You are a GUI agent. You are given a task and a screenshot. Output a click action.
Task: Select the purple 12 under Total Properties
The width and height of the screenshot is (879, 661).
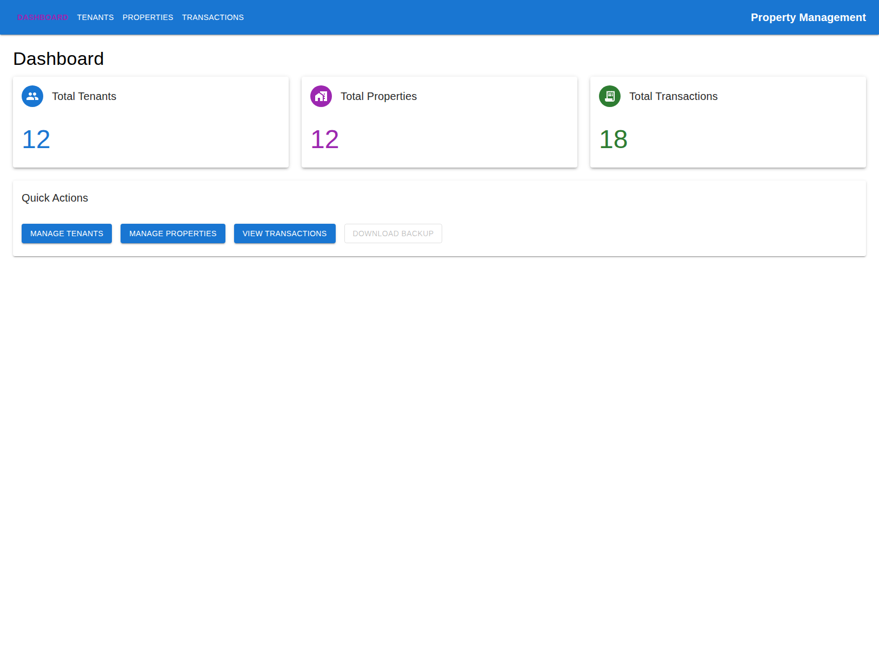[324, 139]
